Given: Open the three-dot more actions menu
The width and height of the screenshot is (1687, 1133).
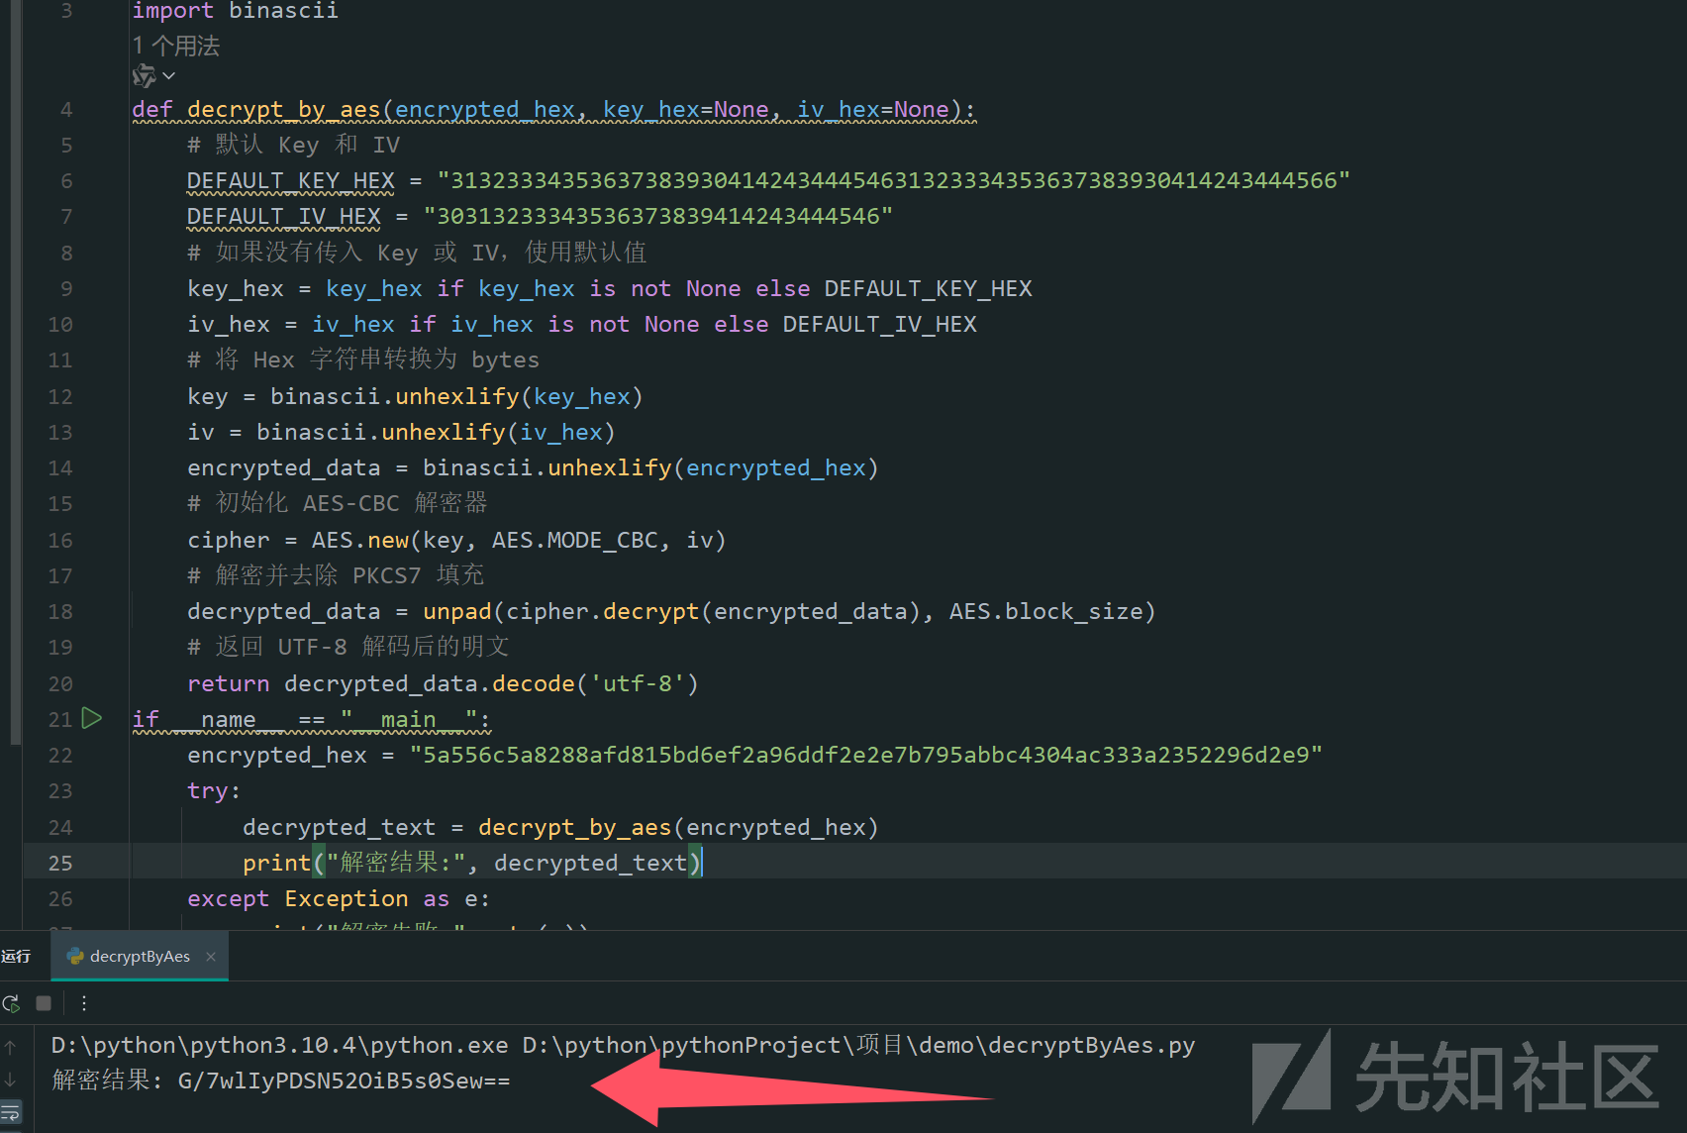Looking at the screenshot, I should pyautogui.click(x=84, y=1003).
